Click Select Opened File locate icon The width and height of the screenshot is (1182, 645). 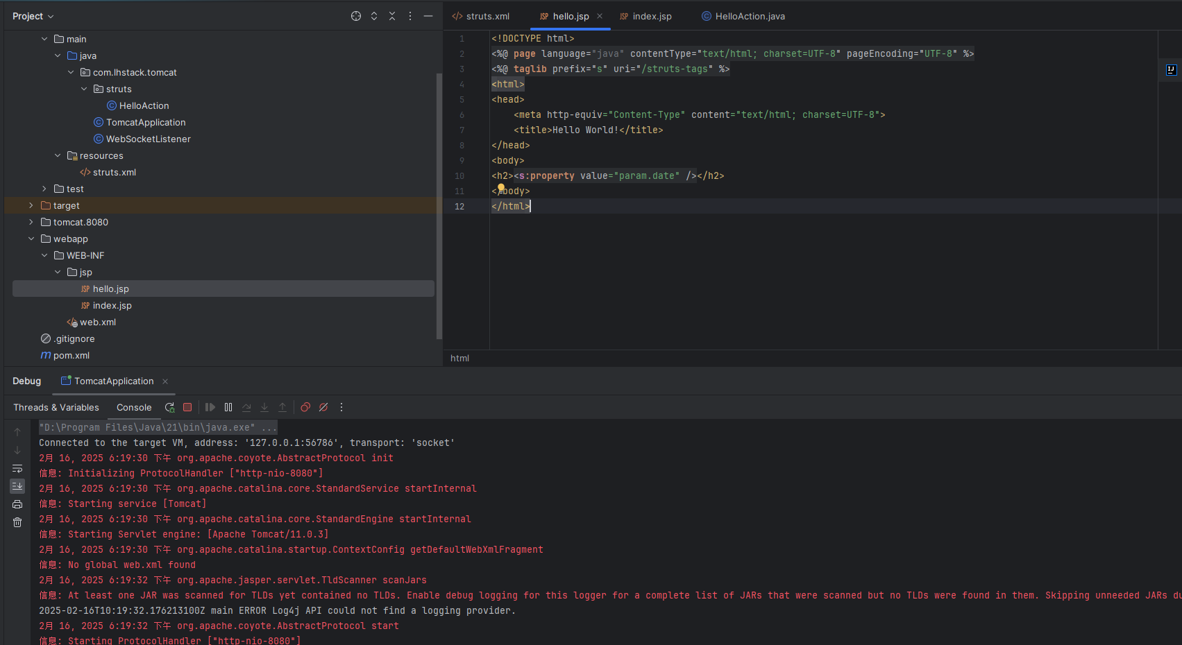pos(356,16)
